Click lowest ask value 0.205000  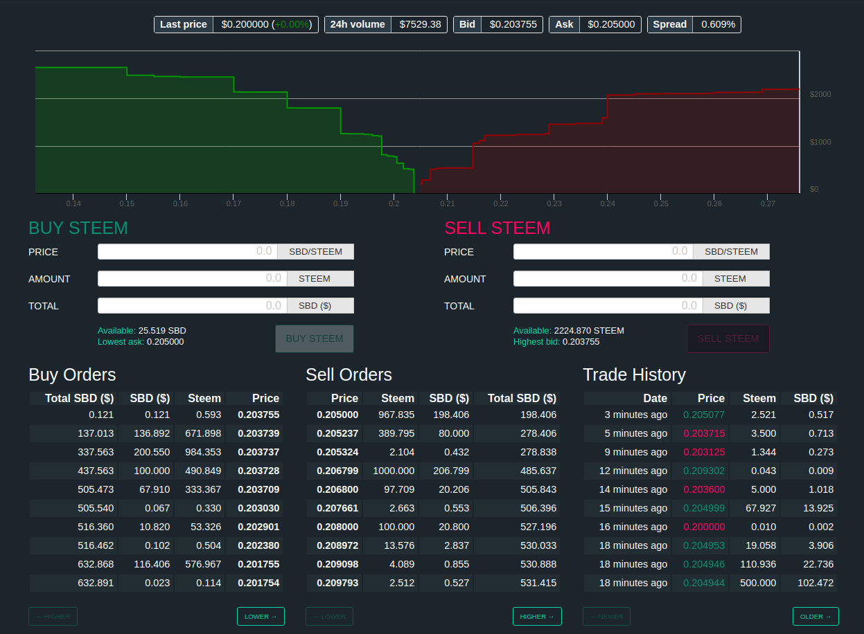pyautogui.click(x=166, y=342)
